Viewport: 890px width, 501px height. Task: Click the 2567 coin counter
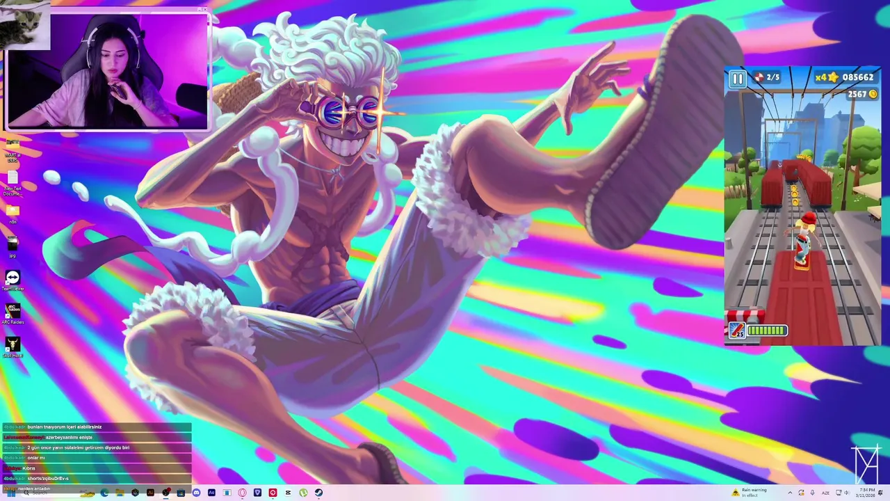point(862,94)
